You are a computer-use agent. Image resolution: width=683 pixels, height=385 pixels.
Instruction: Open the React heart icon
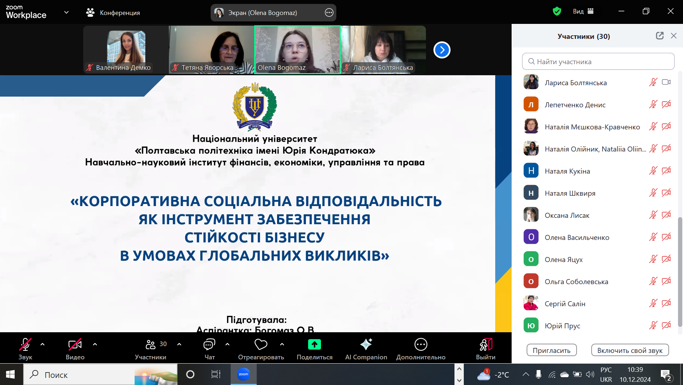(x=261, y=345)
